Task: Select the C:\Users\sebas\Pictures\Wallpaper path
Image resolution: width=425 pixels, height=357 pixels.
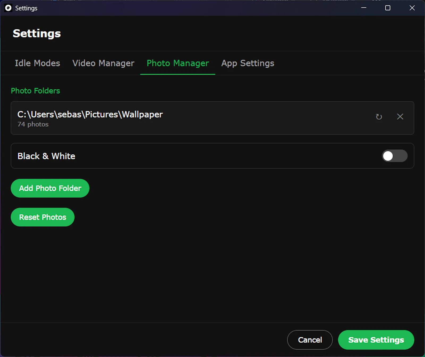Action: coord(90,114)
